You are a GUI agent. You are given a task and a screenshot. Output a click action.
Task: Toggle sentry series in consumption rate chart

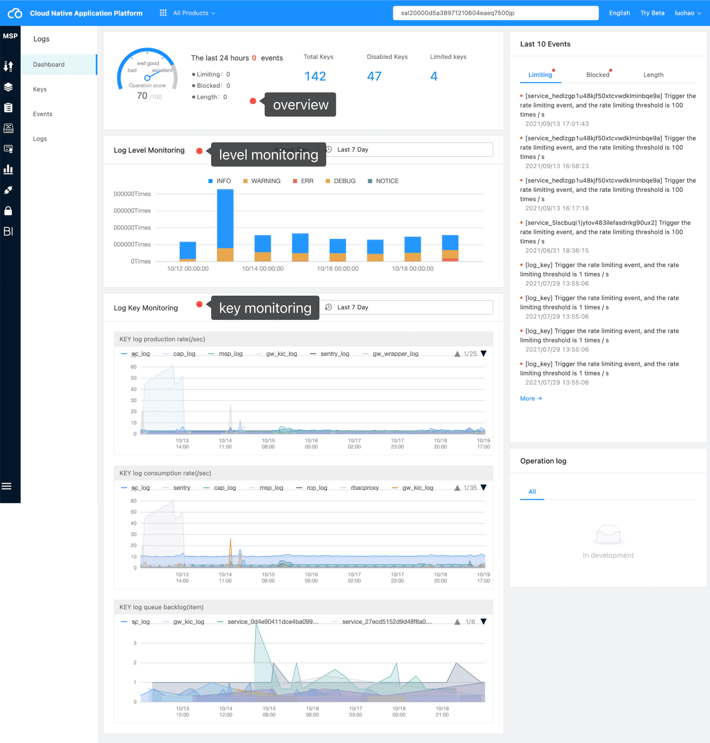point(176,488)
